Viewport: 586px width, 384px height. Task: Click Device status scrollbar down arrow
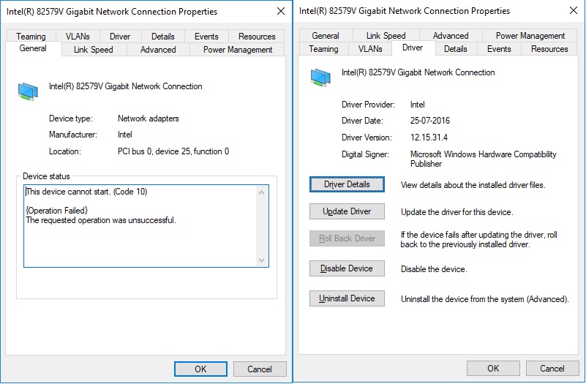pos(262,260)
